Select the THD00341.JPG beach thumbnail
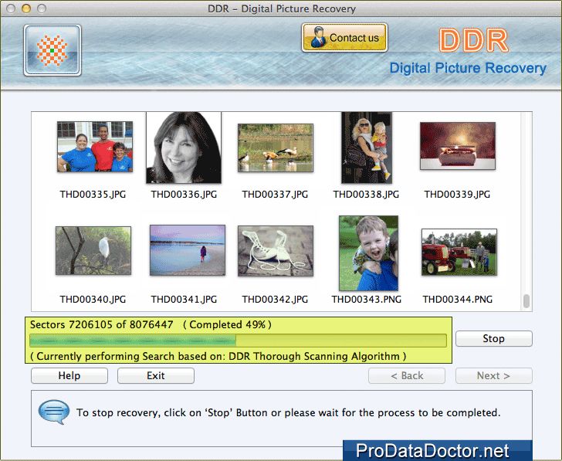 pos(188,250)
